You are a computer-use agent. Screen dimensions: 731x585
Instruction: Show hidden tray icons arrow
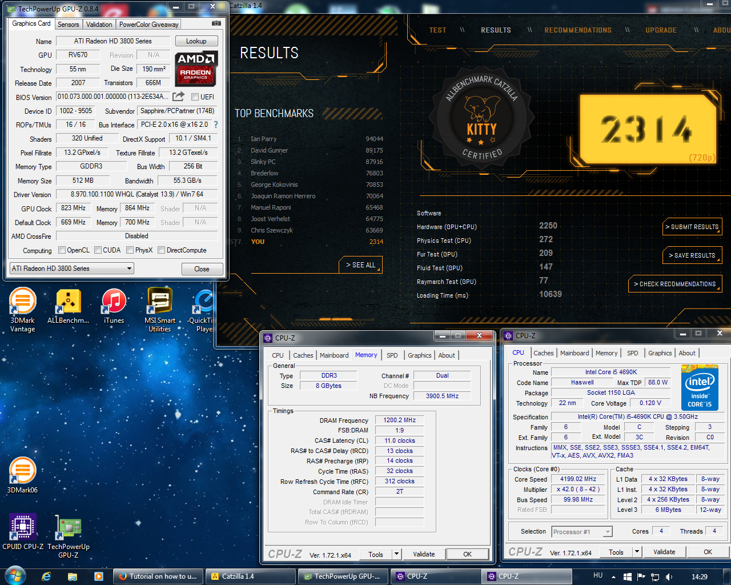pos(614,577)
